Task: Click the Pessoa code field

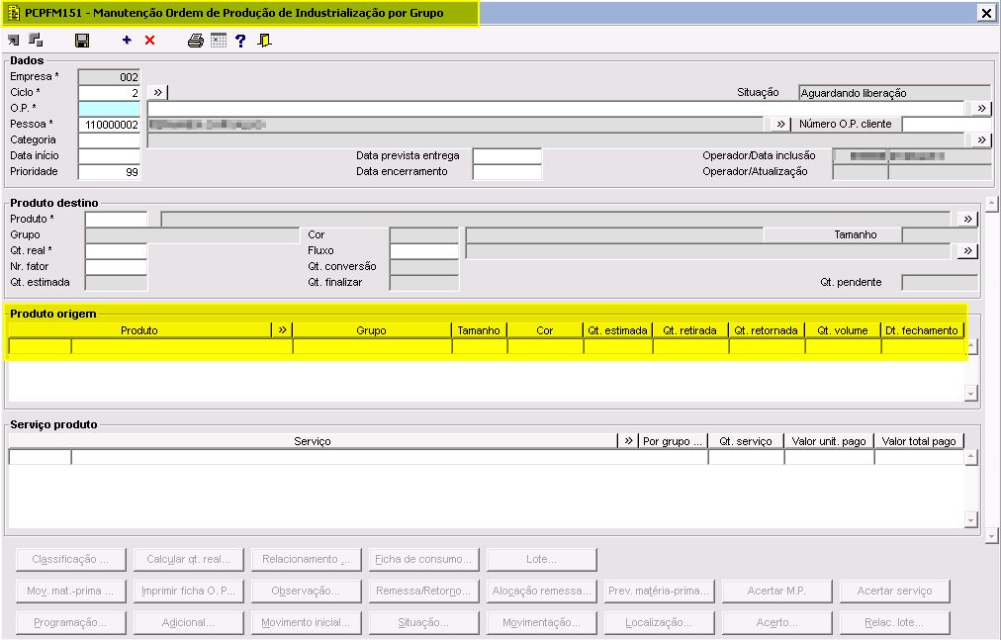Action: (x=109, y=125)
